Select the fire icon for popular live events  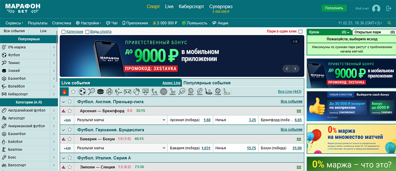point(64,92)
